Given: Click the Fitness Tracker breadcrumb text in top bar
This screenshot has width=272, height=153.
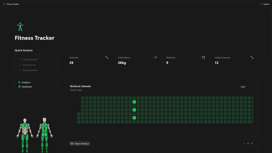Looking at the screenshot, I should 12,4.
